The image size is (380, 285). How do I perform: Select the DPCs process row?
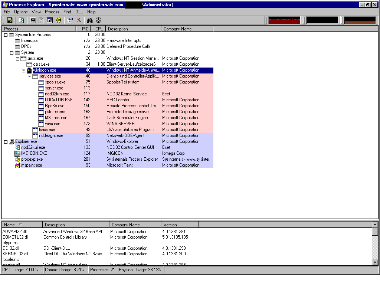(x=108, y=46)
